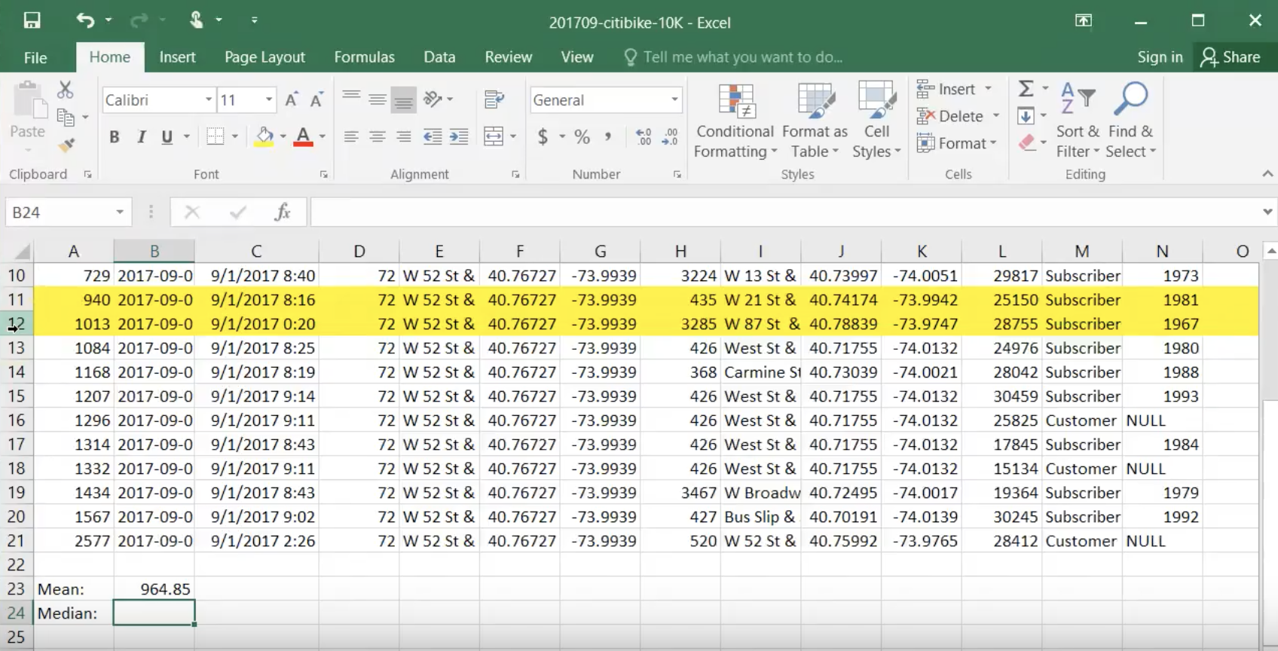
Task: Open the font size 11 dropdown
Action: [x=269, y=99]
